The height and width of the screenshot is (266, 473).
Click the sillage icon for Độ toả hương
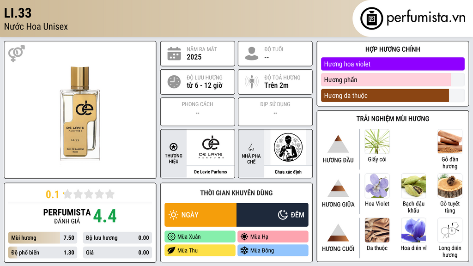252,82
